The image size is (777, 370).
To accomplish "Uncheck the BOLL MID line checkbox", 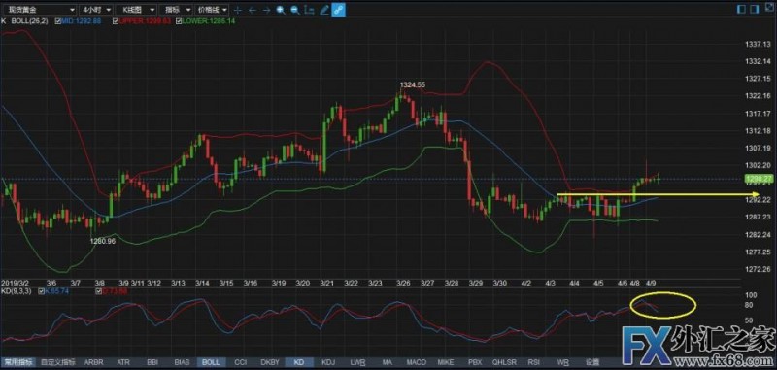I will (x=59, y=21).
